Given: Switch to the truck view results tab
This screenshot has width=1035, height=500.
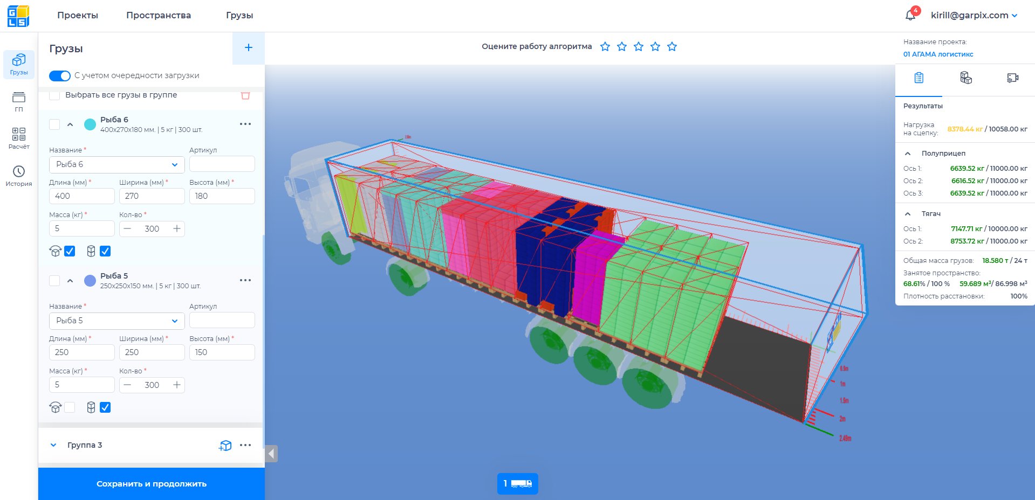Looking at the screenshot, I should [x=1012, y=78].
